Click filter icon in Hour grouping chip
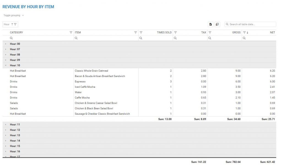Viewport: 282px width, 165px height. point(15,24)
